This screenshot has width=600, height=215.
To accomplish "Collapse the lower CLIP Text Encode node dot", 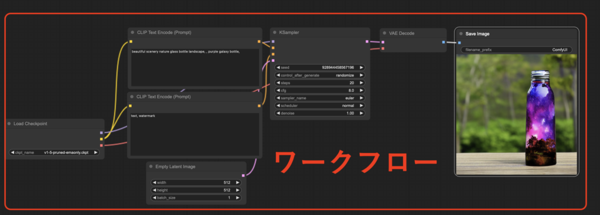I will (x=132, y=97).
